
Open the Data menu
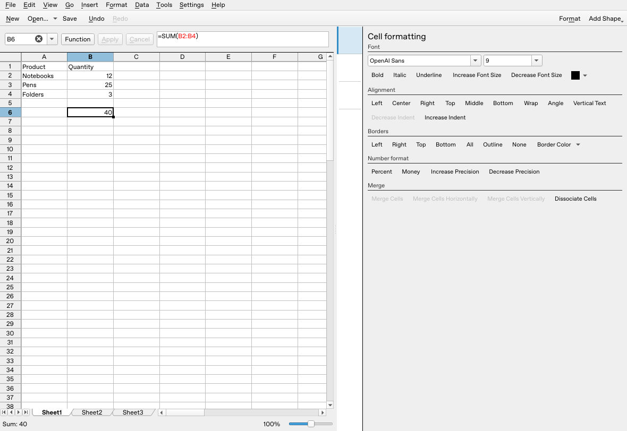[141, 5]
